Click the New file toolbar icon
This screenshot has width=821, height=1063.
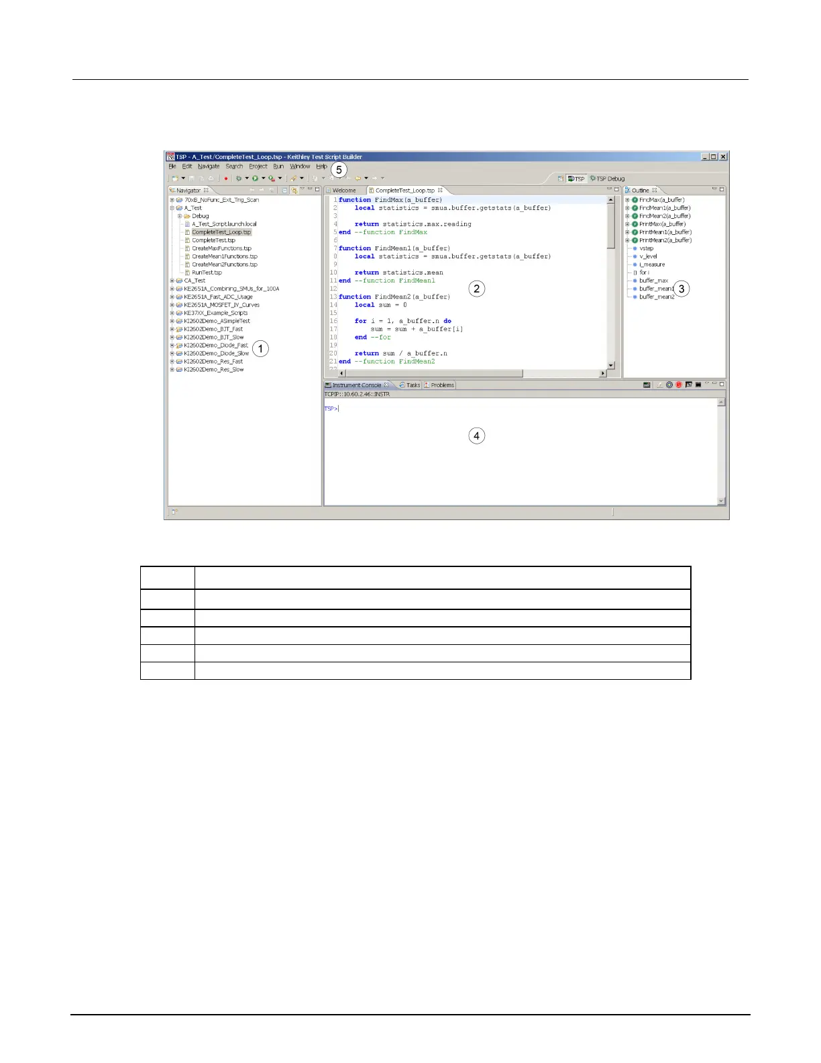pyautogui.click(x=175, y=179)
